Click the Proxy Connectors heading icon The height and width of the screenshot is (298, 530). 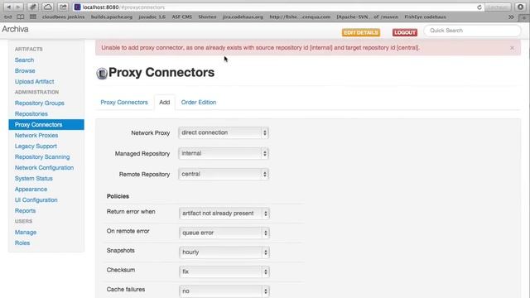pyautogui.click(x=102, y=74)
